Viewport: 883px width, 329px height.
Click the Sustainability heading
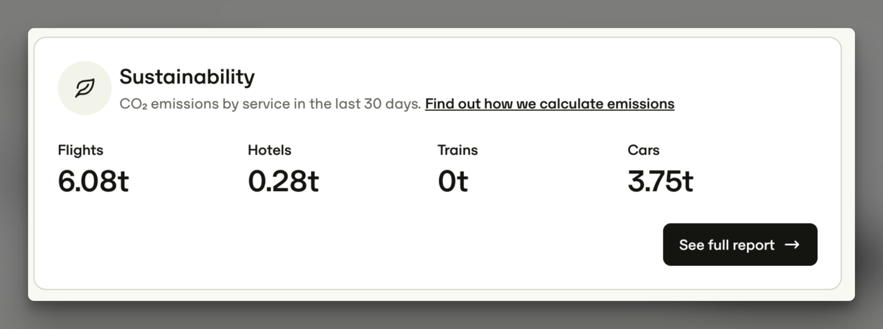(x=187, y=77)
